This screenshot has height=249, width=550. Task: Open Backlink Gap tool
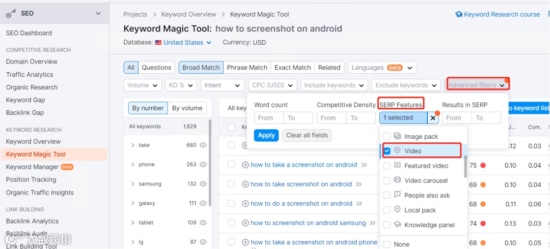click(x=25, y=112)
